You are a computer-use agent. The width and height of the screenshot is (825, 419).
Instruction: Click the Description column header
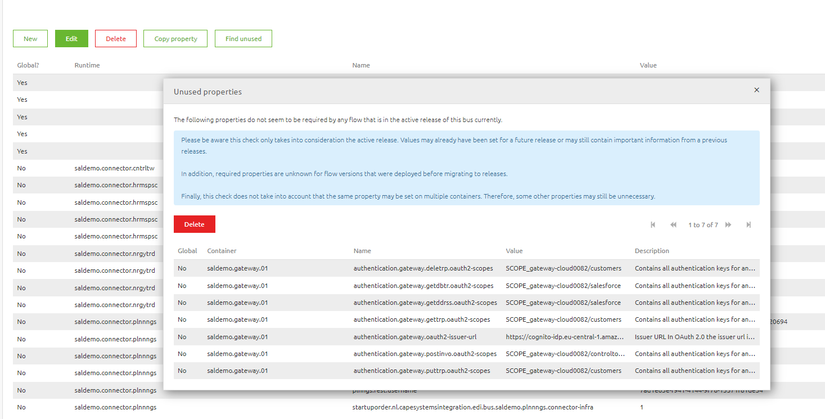point(652,251)
